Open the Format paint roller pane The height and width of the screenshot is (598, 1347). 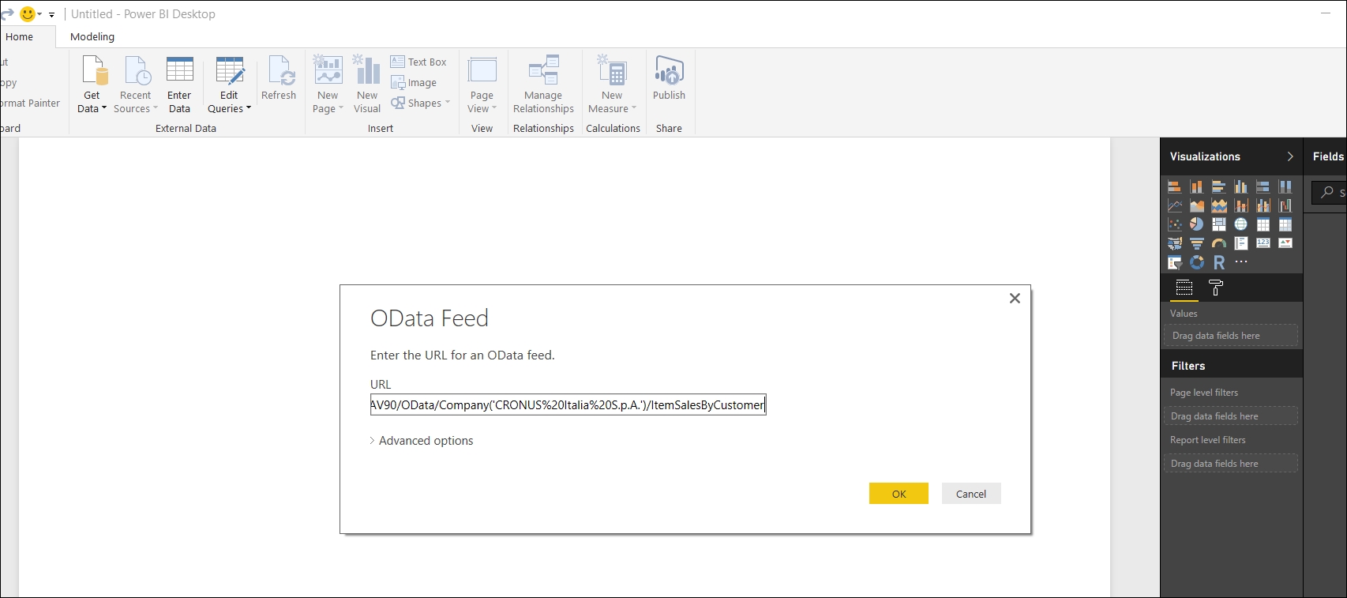point(1216,288)
